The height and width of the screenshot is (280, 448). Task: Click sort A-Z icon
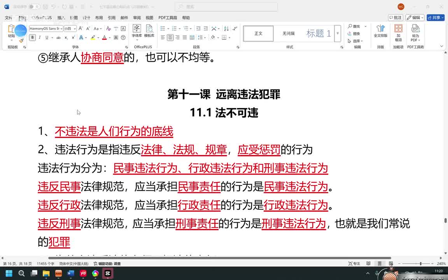tap(226, 28)
